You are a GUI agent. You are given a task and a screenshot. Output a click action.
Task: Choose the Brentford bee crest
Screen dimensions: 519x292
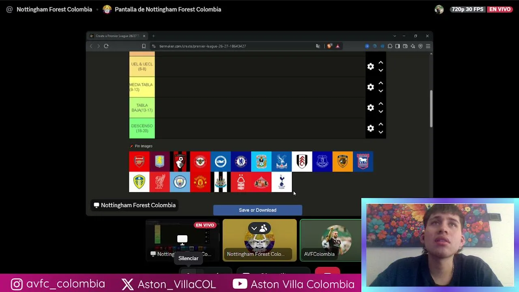[x=200, y=161]
